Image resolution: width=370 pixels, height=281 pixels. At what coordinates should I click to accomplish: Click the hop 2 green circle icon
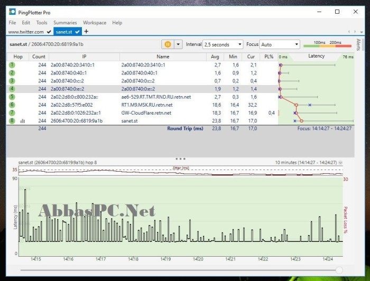click(12, 73)
